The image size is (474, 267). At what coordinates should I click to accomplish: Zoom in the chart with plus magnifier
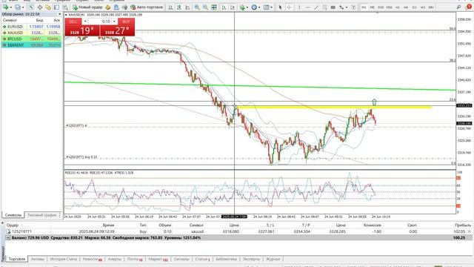pyautogui.click(x=197, y=7)
